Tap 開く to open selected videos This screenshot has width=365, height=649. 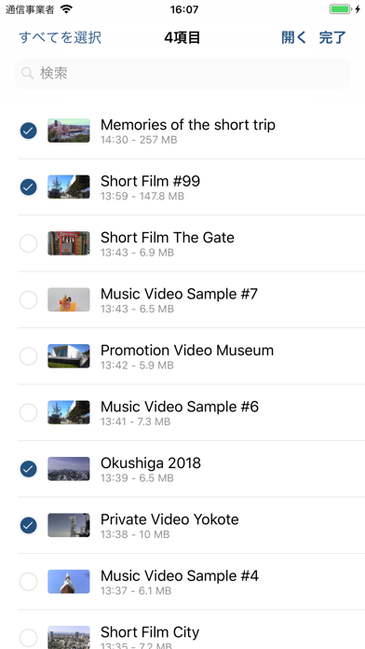294,37
